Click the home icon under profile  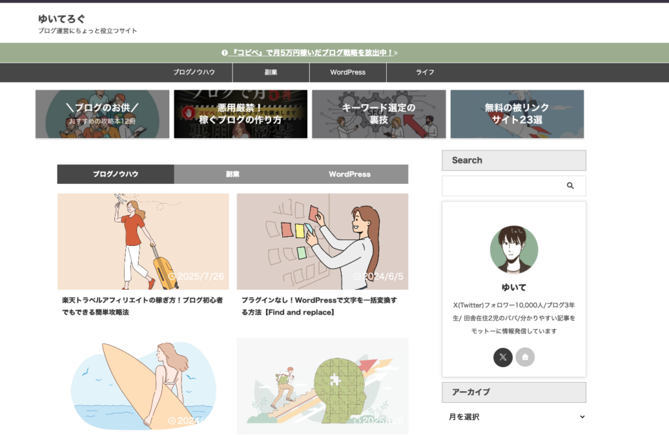click(x=525, y=357)
